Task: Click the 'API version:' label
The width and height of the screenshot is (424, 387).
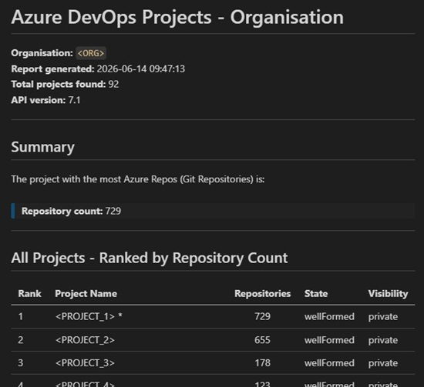Action: pos(38,100)
